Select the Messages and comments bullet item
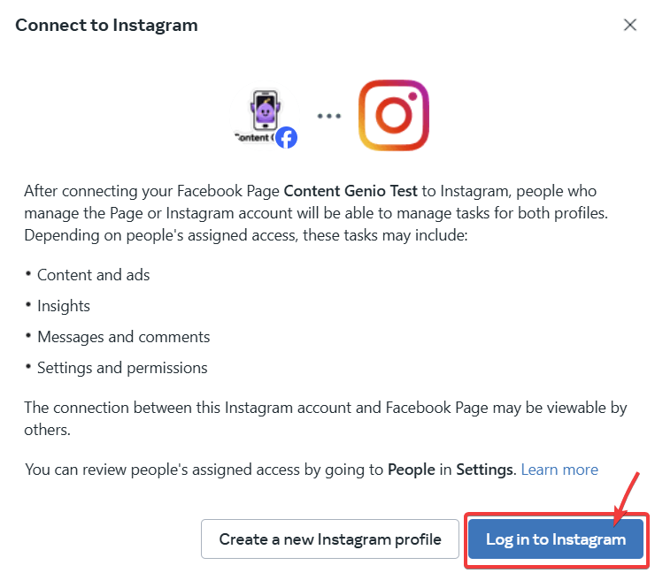 pyautogui.click(x=124, y=337)
